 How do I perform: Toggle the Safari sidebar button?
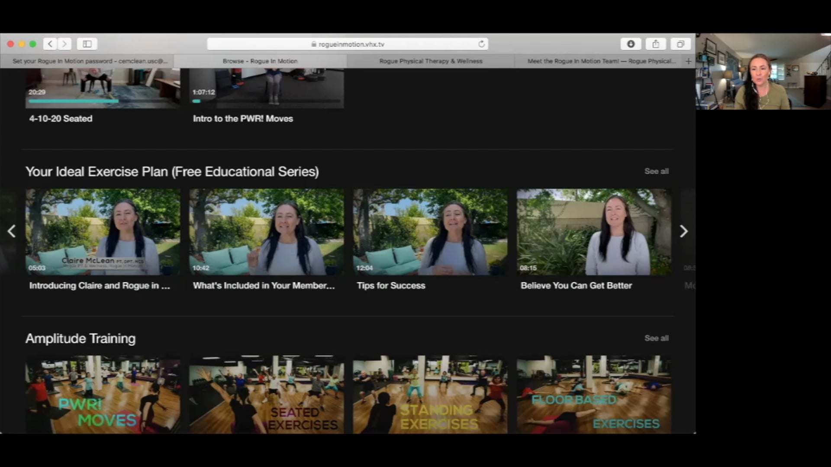click(87, 44)
